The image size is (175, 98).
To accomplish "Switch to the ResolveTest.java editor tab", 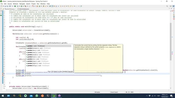I will [10, 9].
